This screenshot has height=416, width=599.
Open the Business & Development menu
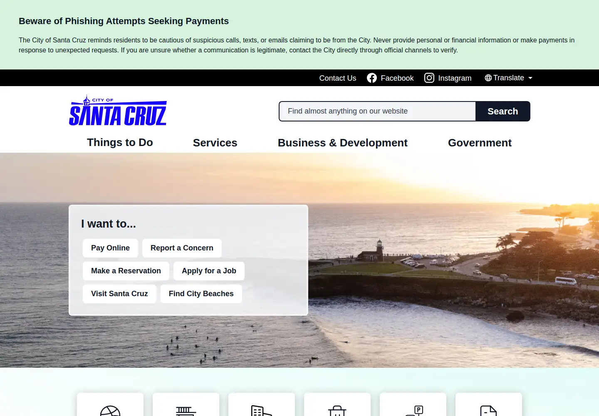[343, 143]
